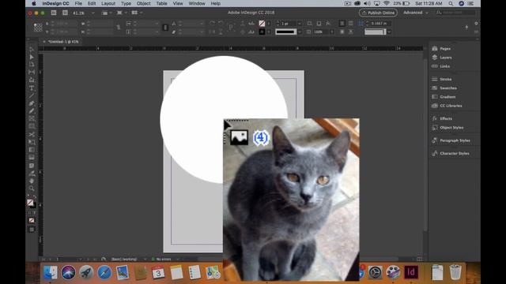Open the Edit menu
The width and height of the screenshot is (506, 284).
click(x=92, y=3)
